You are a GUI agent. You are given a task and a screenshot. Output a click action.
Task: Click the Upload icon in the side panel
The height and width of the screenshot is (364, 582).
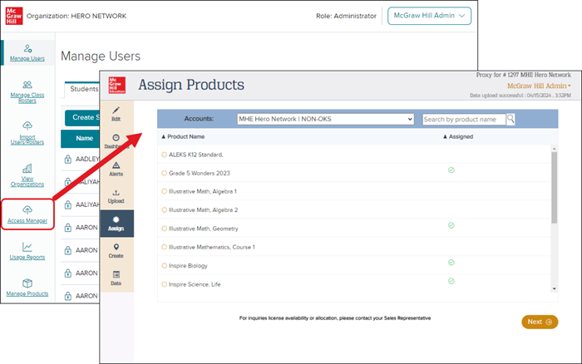(116, 196)
